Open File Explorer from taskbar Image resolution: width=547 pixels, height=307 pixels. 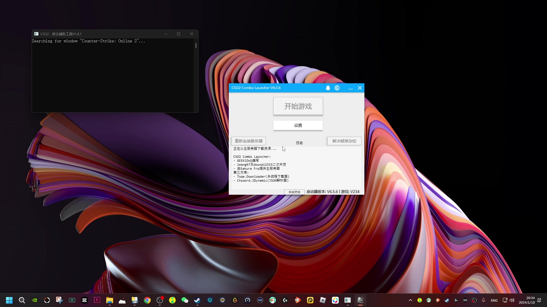110,300
